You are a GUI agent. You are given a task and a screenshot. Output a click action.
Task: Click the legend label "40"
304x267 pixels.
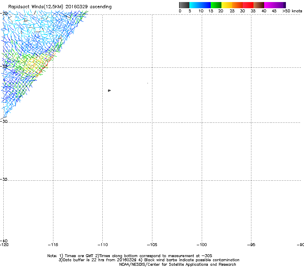pos(264,11)
